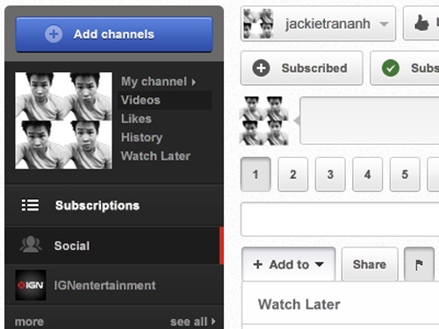Open the Subscriptions section label

pyautogui.click(x=97, y=205)
